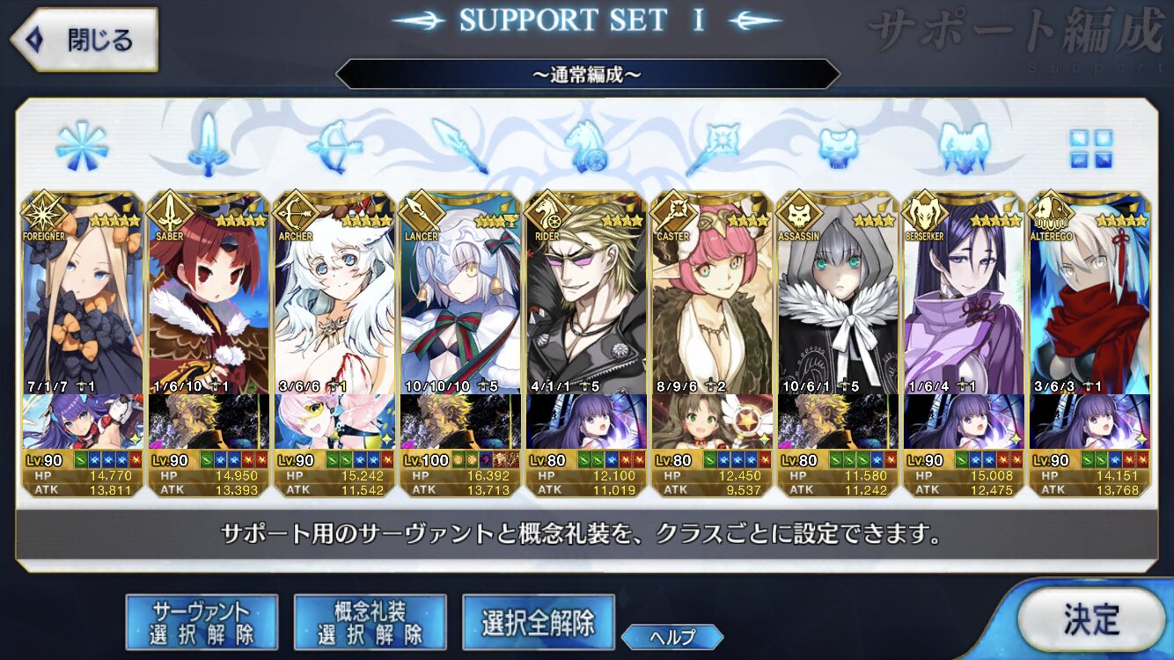
Task: Select the Lancer spear class icon
Action: (459, 145)
